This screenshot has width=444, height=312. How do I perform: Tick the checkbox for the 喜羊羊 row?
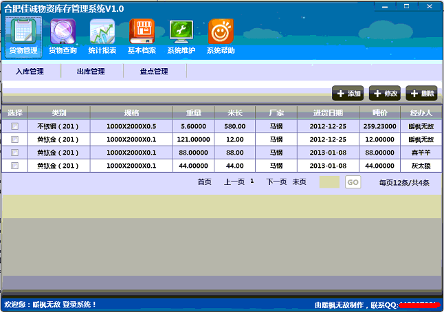coord(14,153)
